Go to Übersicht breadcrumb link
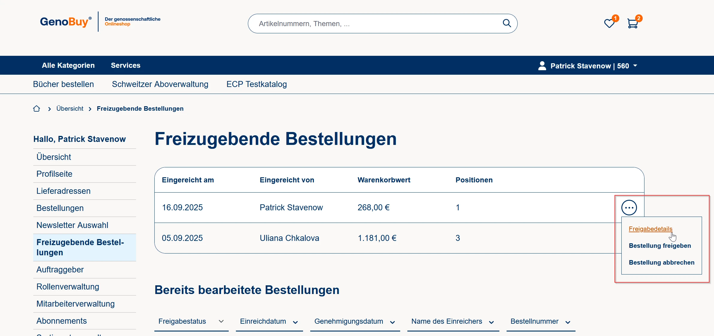 click(x=70, y=109)
